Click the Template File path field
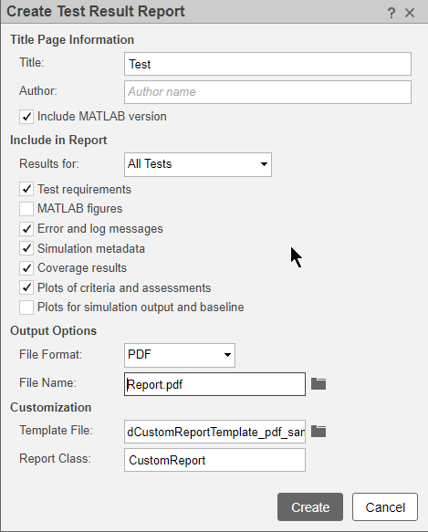This screenshot has width=428, height=532. point(214,432)
